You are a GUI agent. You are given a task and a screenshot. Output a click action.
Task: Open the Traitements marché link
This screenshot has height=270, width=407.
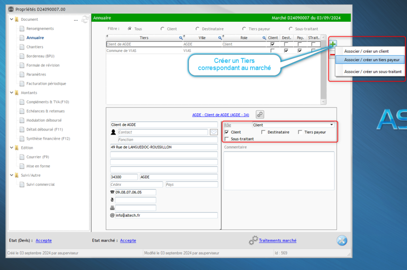point(277,241)
